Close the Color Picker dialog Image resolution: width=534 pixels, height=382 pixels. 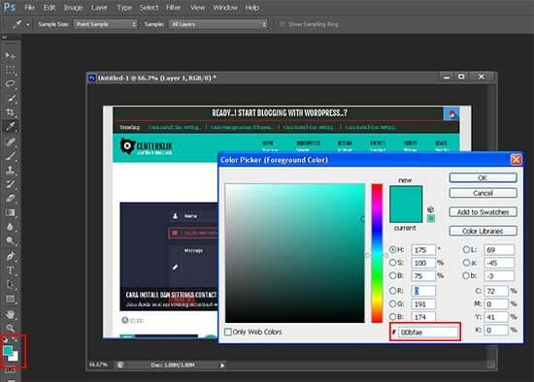click(516, 160)
